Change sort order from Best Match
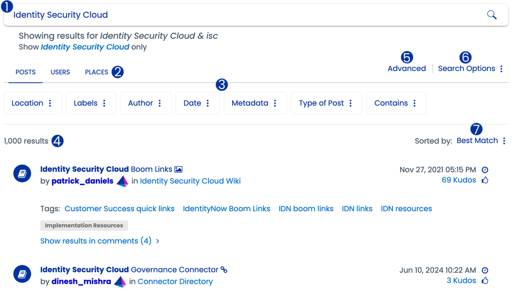 coord(481,141)
